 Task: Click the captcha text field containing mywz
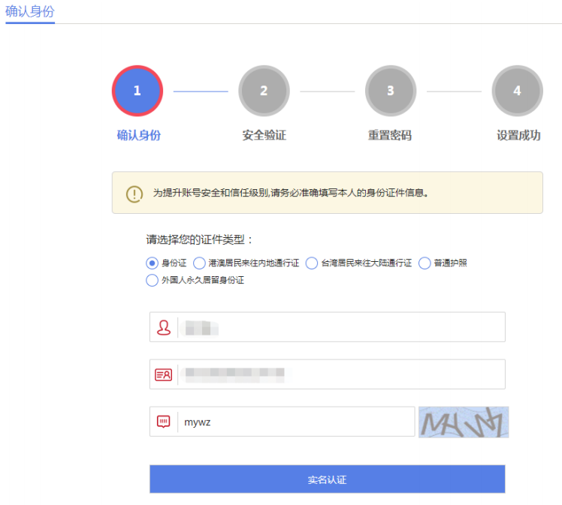pos(296,422)
